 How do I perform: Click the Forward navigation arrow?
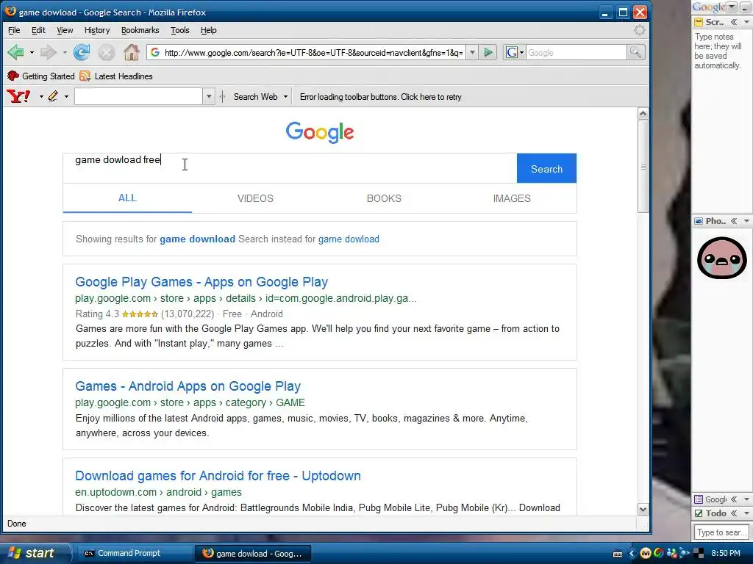point(49,52)
